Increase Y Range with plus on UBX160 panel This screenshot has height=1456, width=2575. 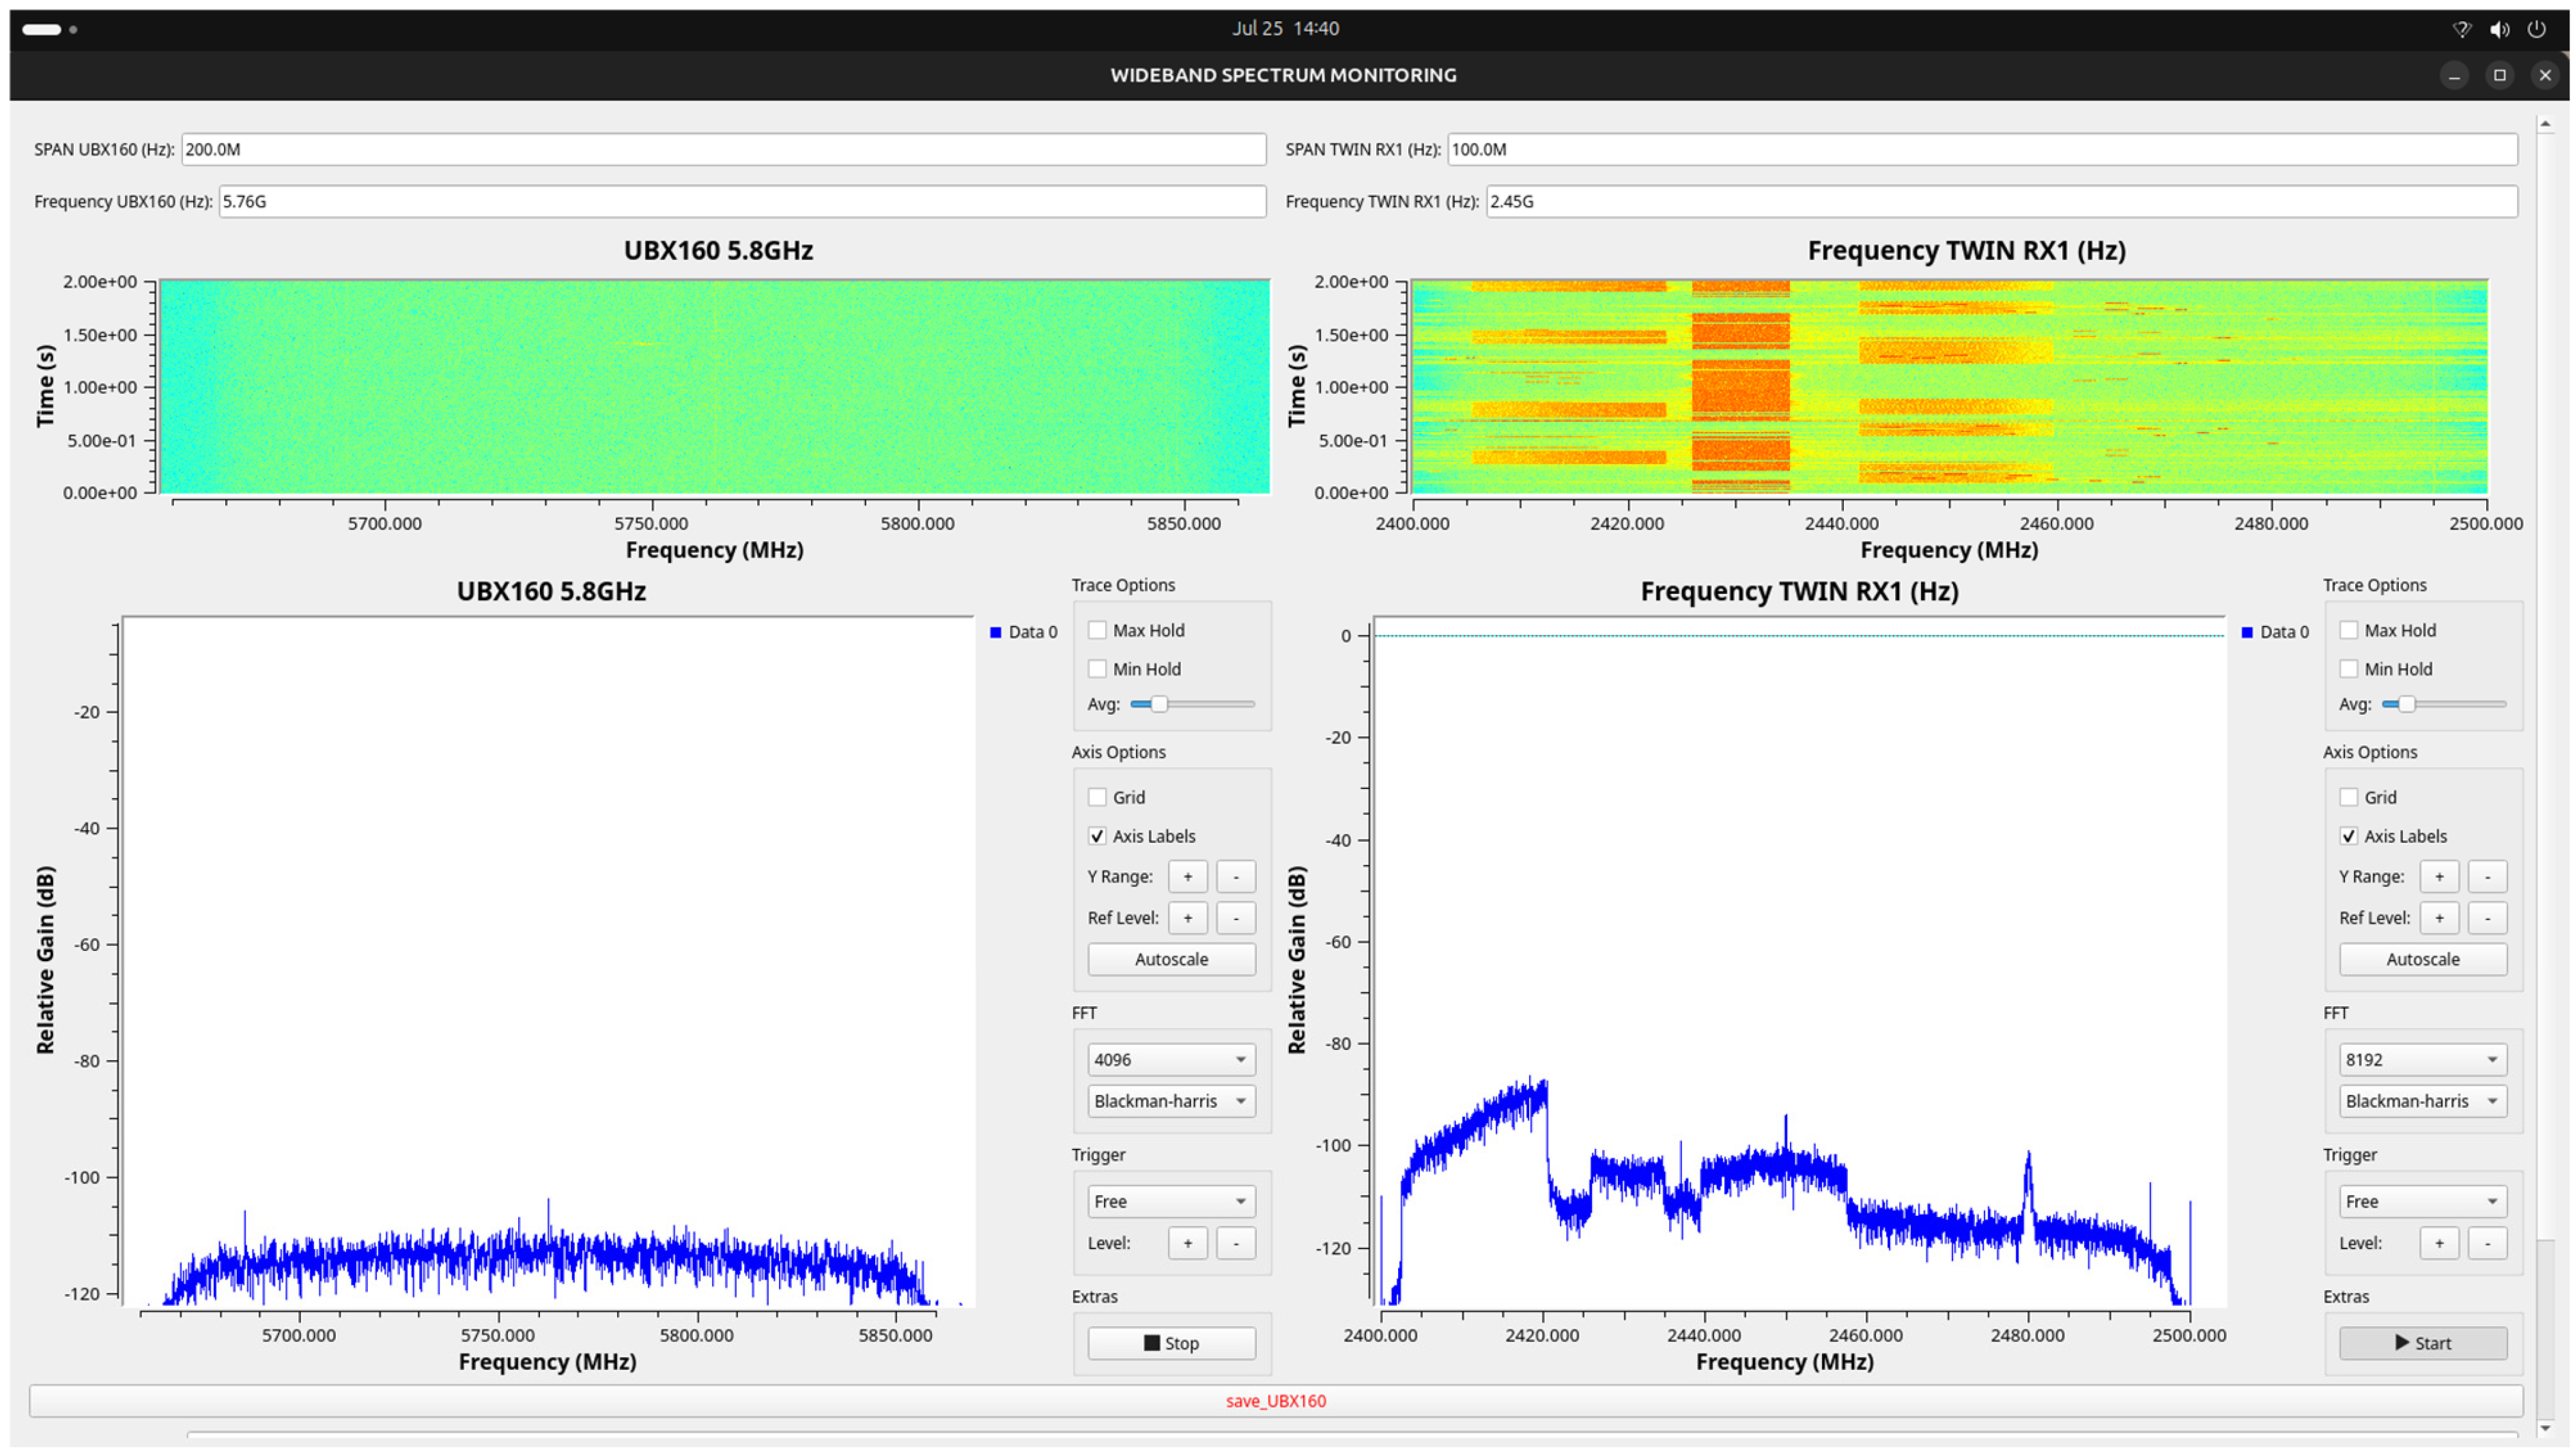pyautogui.click(x=1187, y=877)
